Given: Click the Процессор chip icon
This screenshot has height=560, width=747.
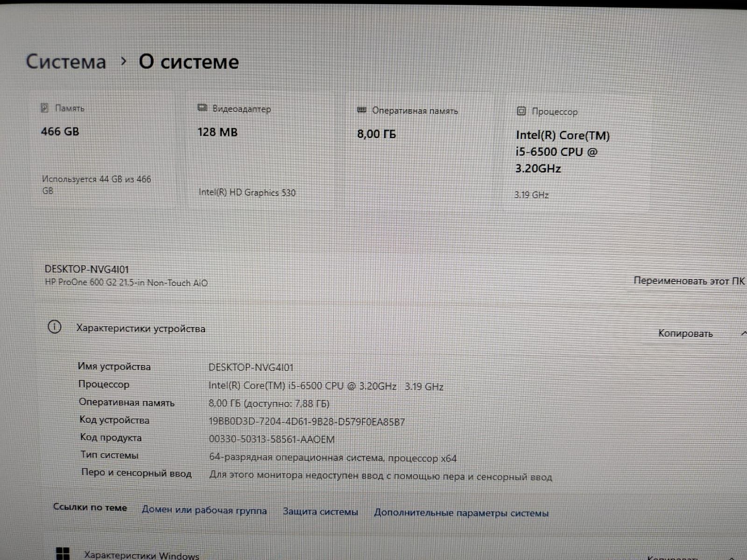Looking at the screenshot, I should 521,112.
